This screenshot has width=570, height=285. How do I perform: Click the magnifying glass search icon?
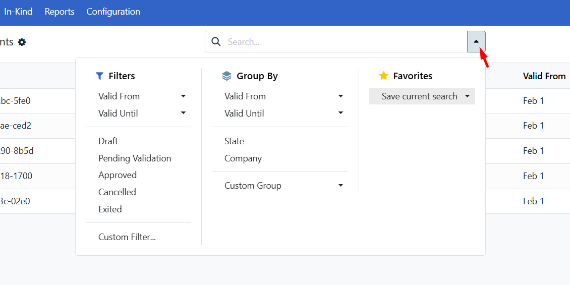(x=216, y=42)
